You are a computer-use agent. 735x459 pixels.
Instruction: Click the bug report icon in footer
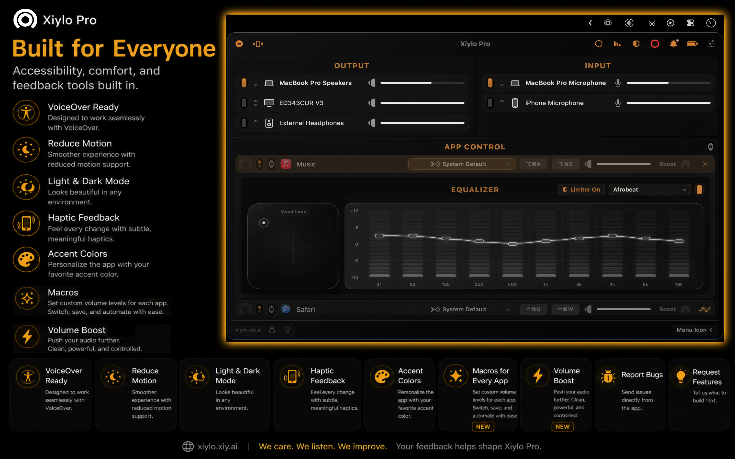click(272, 330)
